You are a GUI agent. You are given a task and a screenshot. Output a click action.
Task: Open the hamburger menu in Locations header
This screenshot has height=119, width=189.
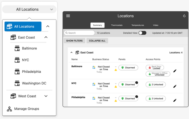pyautogui.click(x=68, y=16)
